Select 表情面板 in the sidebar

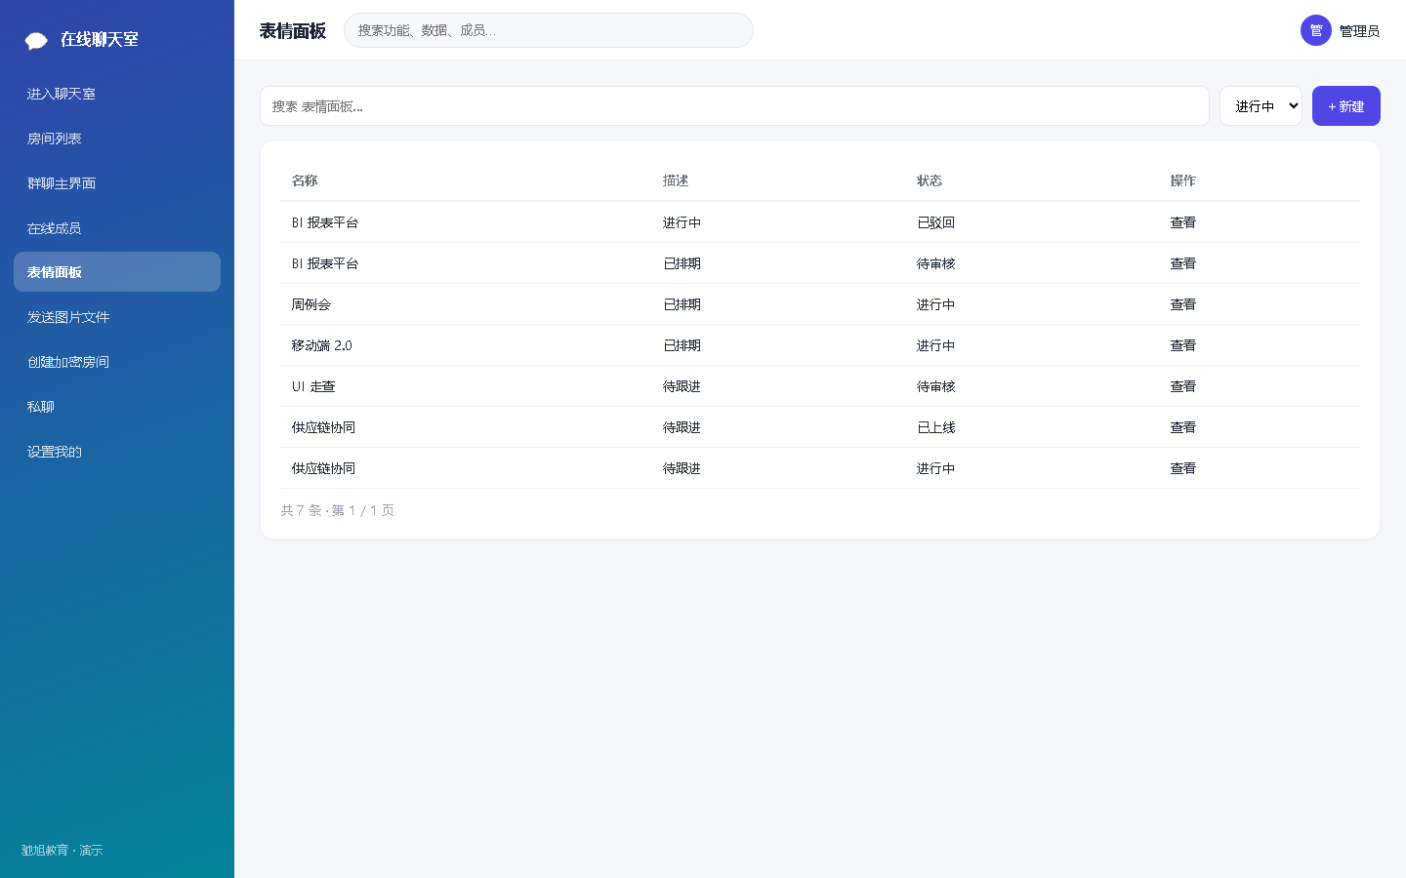point(117,272)
